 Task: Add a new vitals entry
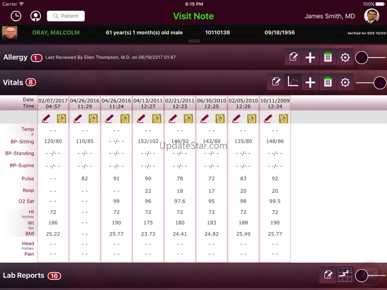(x=310, y=82)
